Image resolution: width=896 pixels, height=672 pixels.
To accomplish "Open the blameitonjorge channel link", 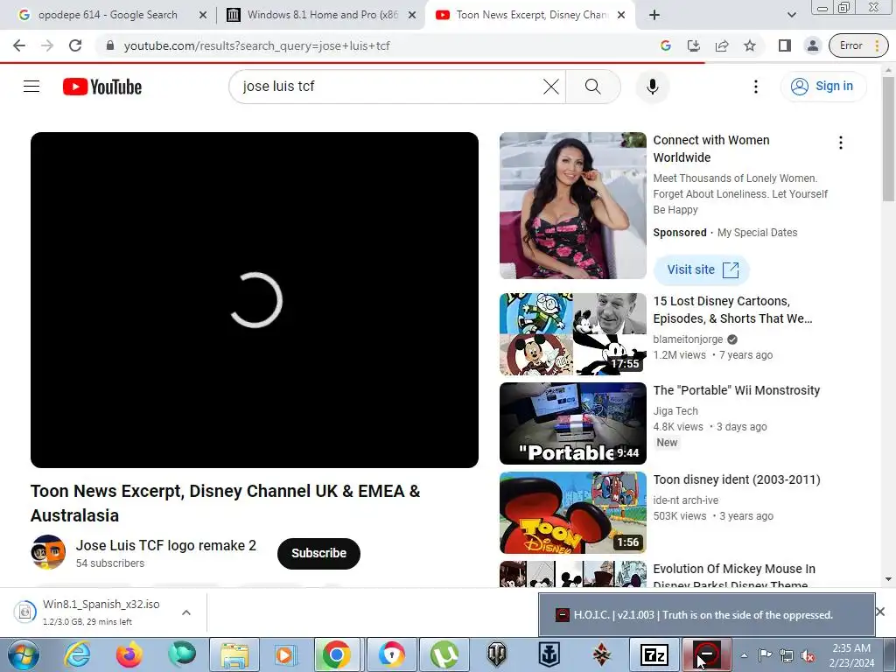I will click(x=688, y=339).
